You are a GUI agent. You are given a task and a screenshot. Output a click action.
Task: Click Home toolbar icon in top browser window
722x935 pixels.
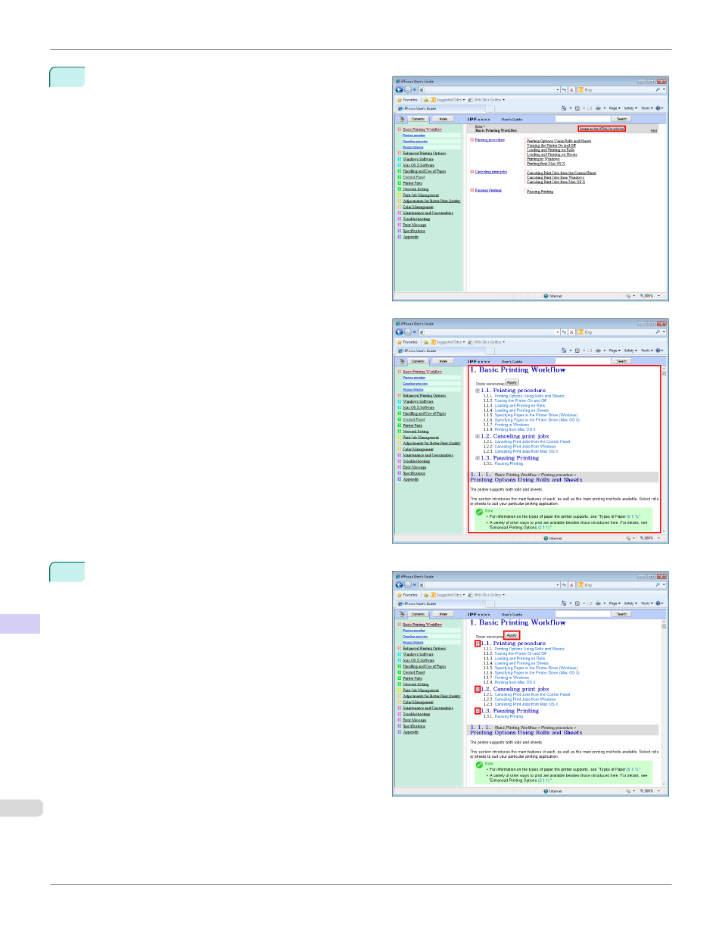pyautogui.click(x=563, y=108)
